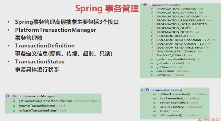
Task: Click the rollback(TransactionStatus) method icon
Action: (14, 111)
